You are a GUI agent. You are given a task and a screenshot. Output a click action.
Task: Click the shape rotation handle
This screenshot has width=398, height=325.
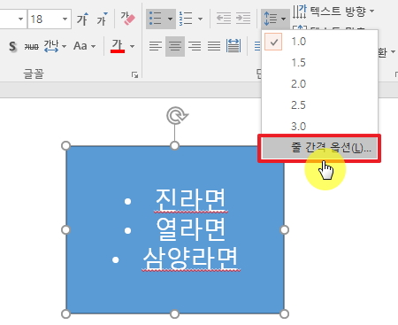(177, 115)
